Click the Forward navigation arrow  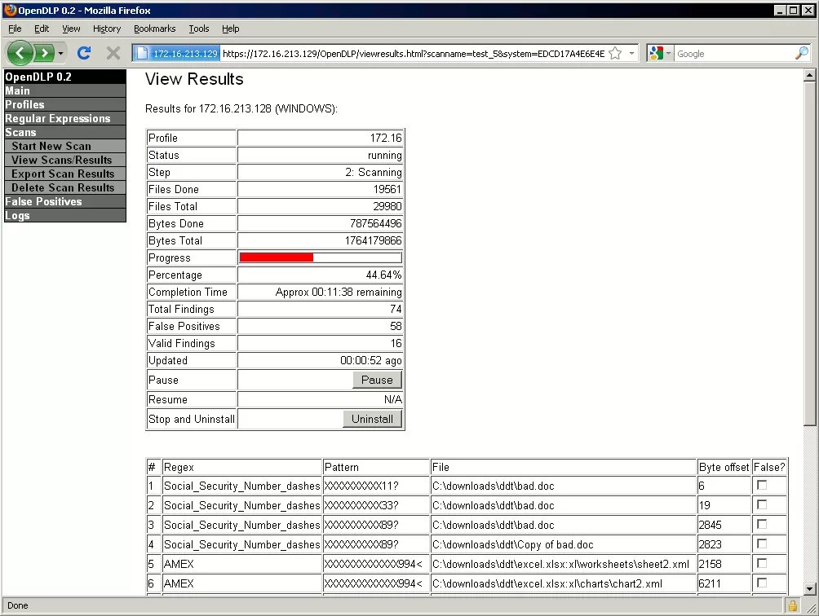(x=44, y=53)
